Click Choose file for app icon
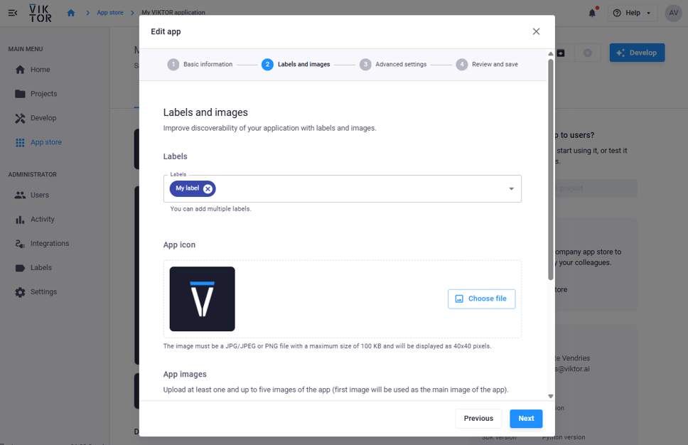Image resolution: width=688 pixels, height=445 pixels. click(481, 299)
